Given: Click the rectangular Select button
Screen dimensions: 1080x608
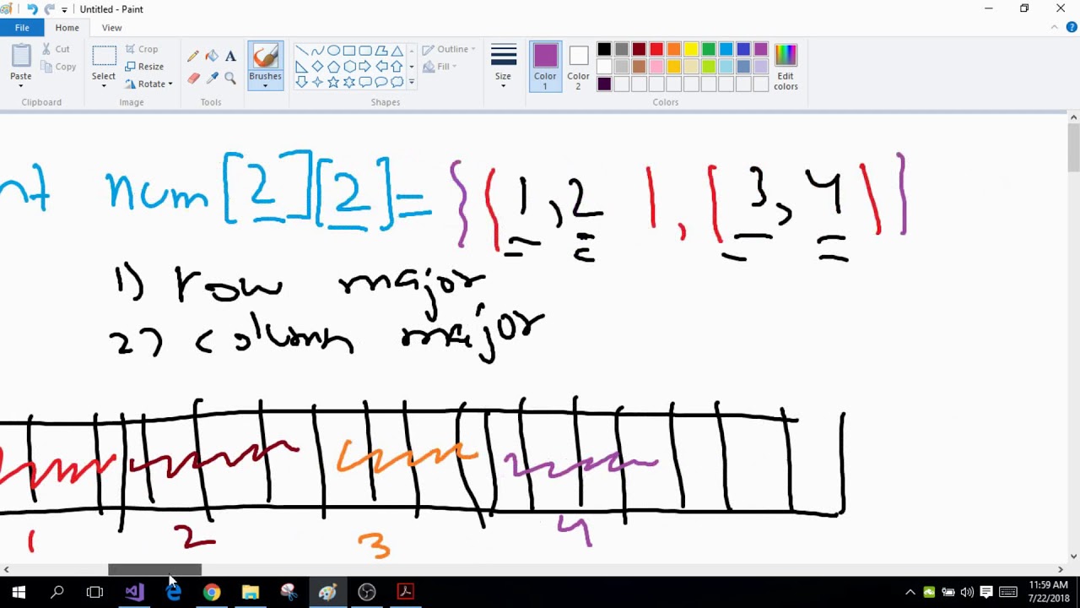Looking at the screenshot, I should [x=104, y=57].
